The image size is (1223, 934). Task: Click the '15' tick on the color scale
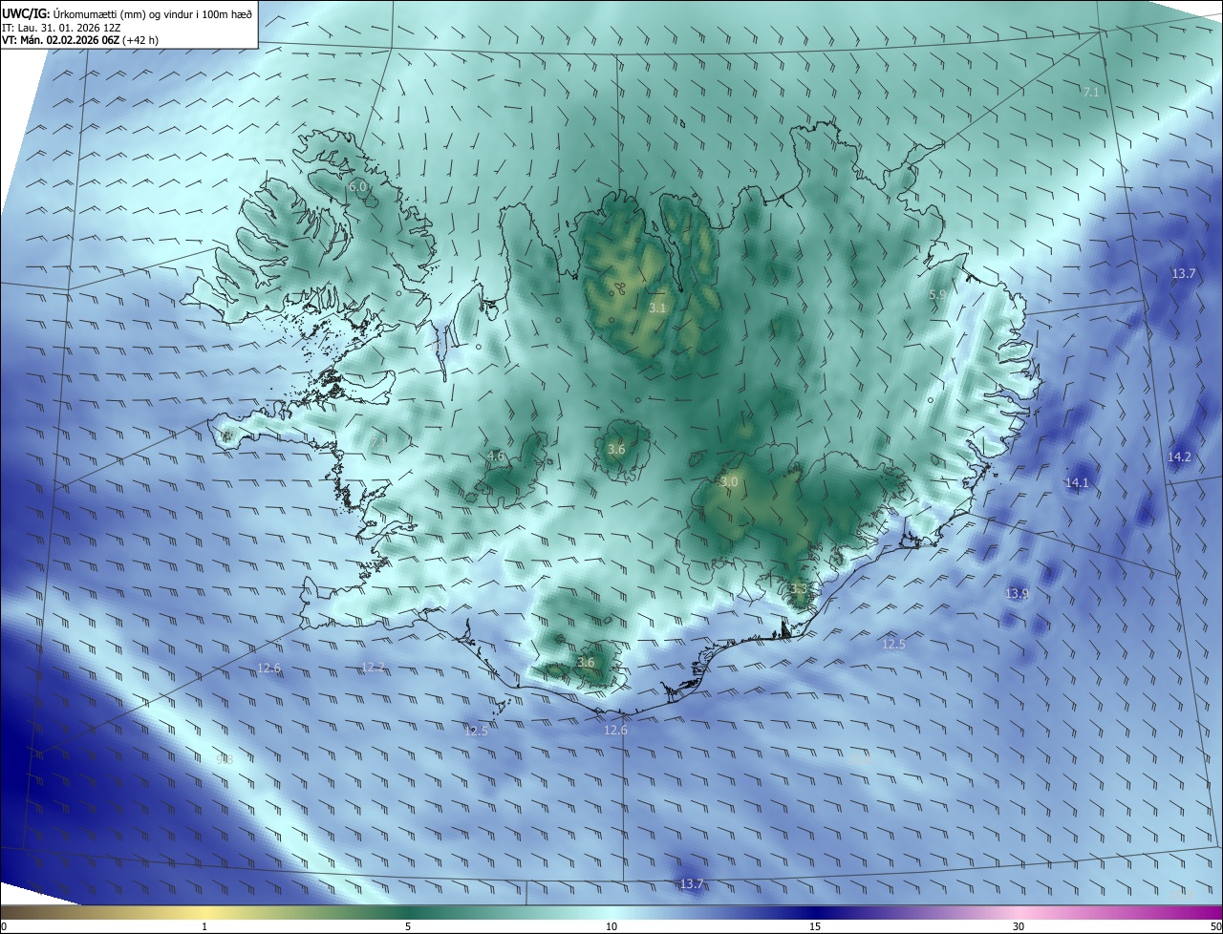[x=815, y=926]
